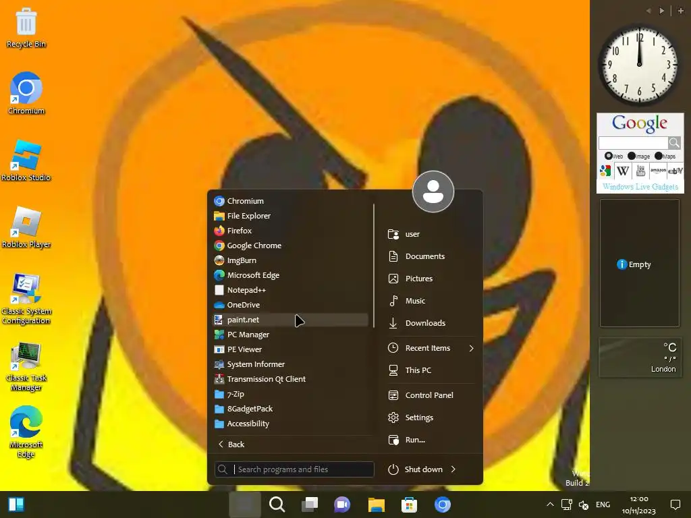Open taskbar Search magnifier
691x518 pixels.
[277, 505]
